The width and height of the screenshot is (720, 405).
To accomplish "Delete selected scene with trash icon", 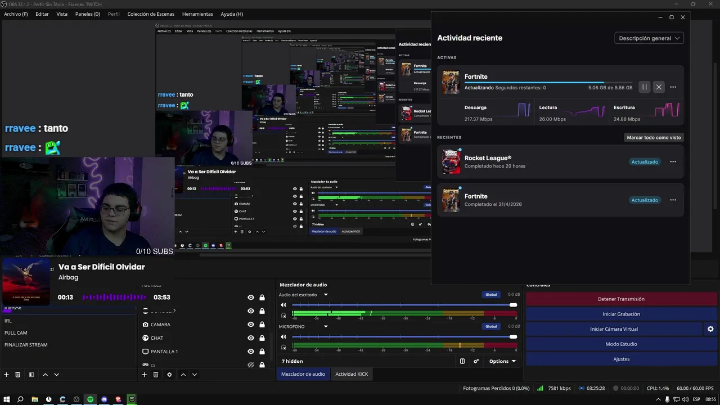I will pyautogui.click(x=18, y=375).
